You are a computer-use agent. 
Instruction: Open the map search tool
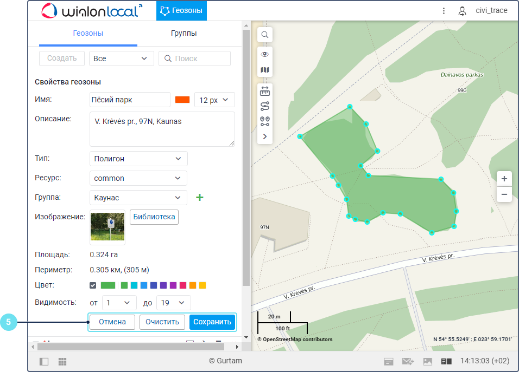tap(265, 35)
